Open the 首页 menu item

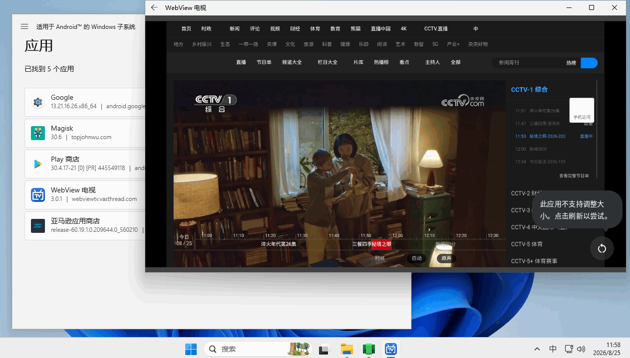186,29
